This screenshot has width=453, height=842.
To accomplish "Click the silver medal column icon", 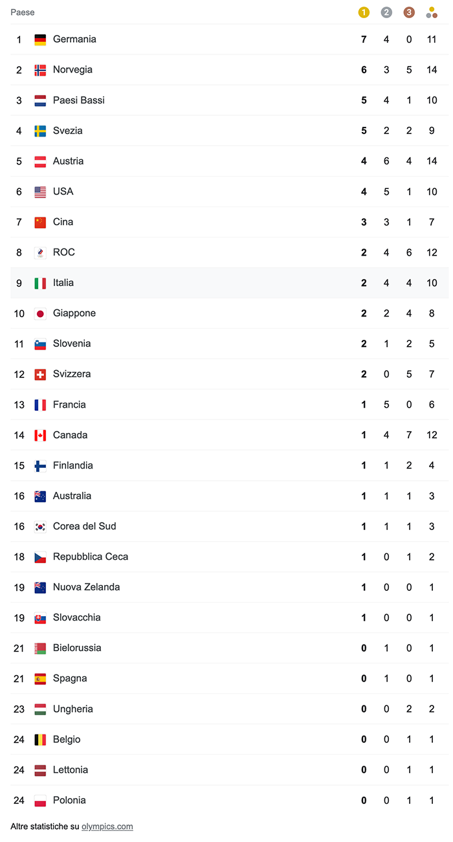I will click(x=386, y=12).
